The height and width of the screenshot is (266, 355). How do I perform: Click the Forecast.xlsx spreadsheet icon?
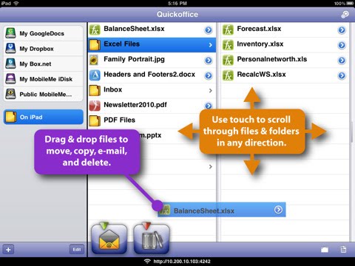point(228,30)
